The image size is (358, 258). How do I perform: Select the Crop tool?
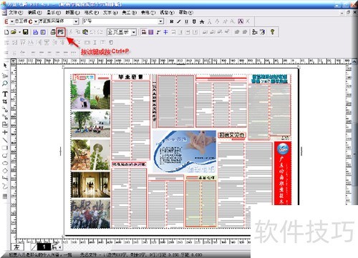click(5, 101)
